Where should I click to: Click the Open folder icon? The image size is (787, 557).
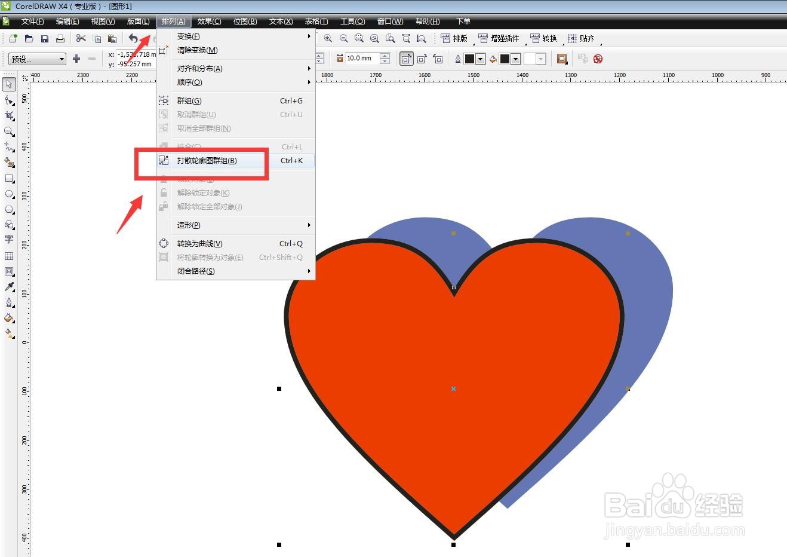[29, 38]
